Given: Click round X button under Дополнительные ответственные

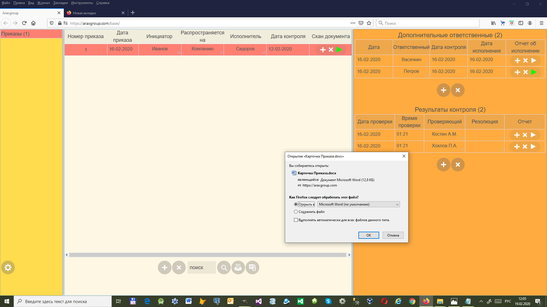Looking at the screenshot, I should (458, 90).
